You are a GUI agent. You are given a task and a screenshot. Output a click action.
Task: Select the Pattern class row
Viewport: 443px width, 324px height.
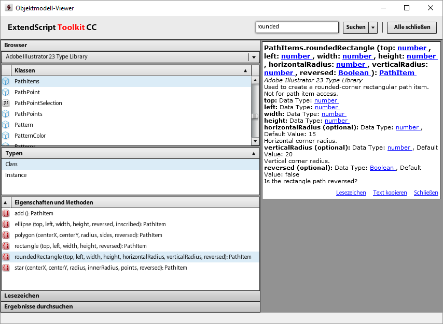click(126, 125)
